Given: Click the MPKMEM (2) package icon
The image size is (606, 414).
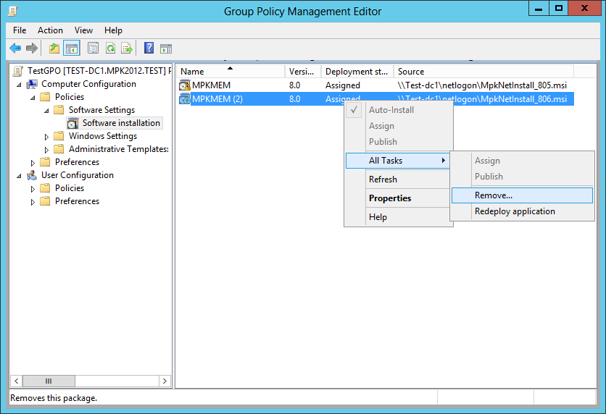Looking at the screenshot, I should click(185, 99).
